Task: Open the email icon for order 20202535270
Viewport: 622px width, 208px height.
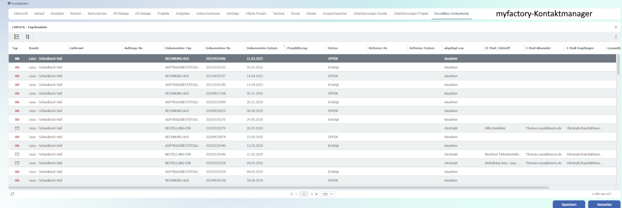Action: click(x=17, y=128)
